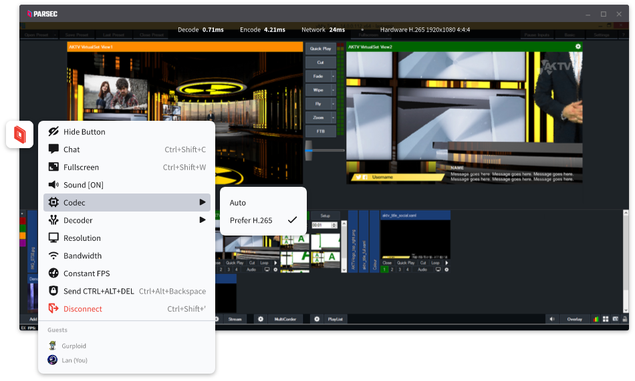Image resolution: width=635 pixels, height=381 pixels.
Task: Open the Codec submenu entry
Action: [x=126, y=203]
